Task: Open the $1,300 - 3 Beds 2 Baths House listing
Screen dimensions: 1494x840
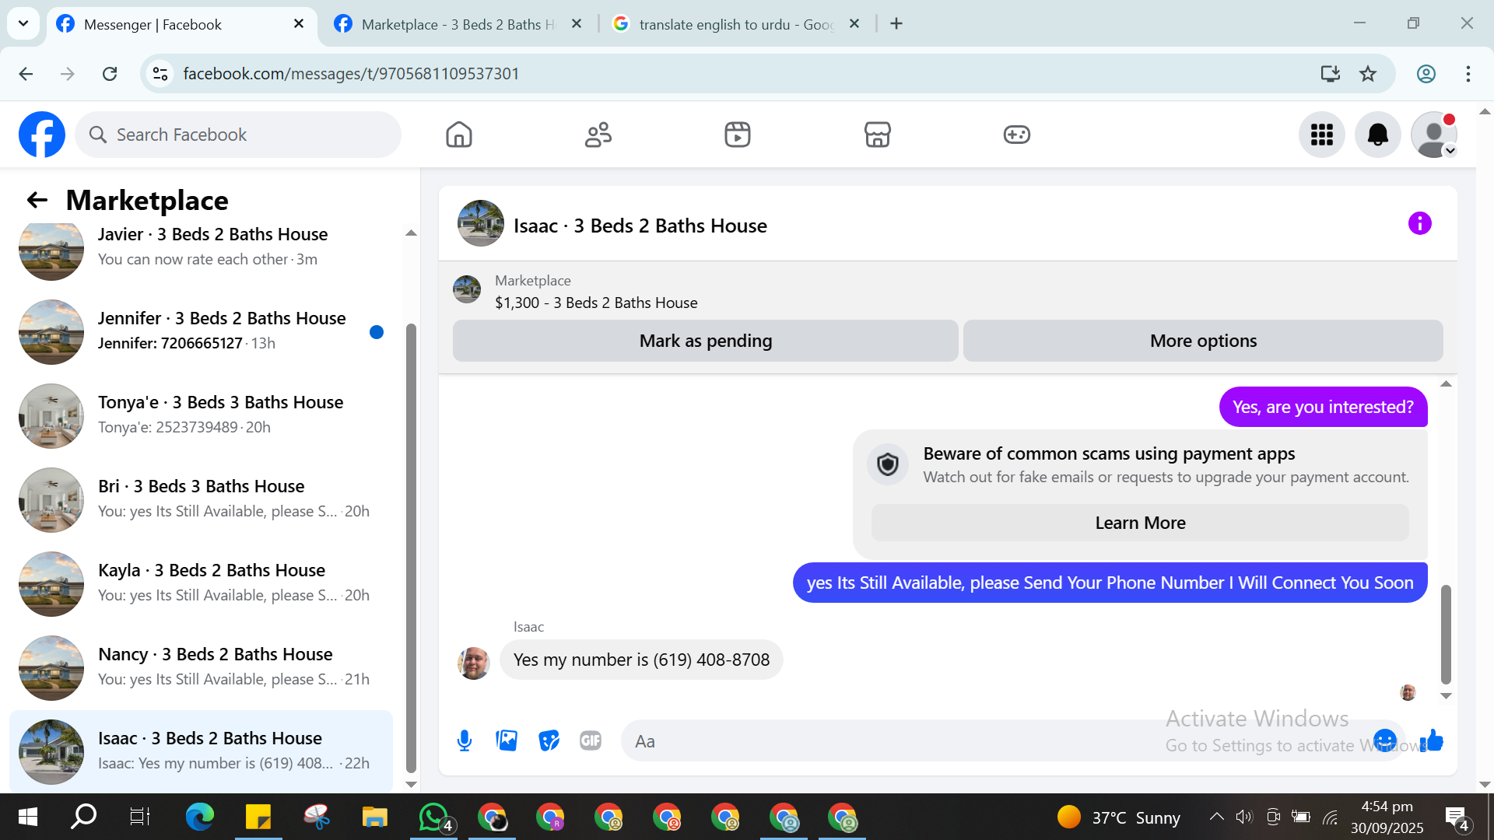Action: coord(596,303)
